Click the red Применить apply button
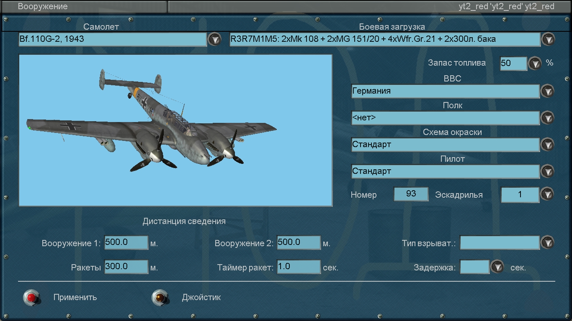This screenshot has height=321, width=572. point(31,297)
